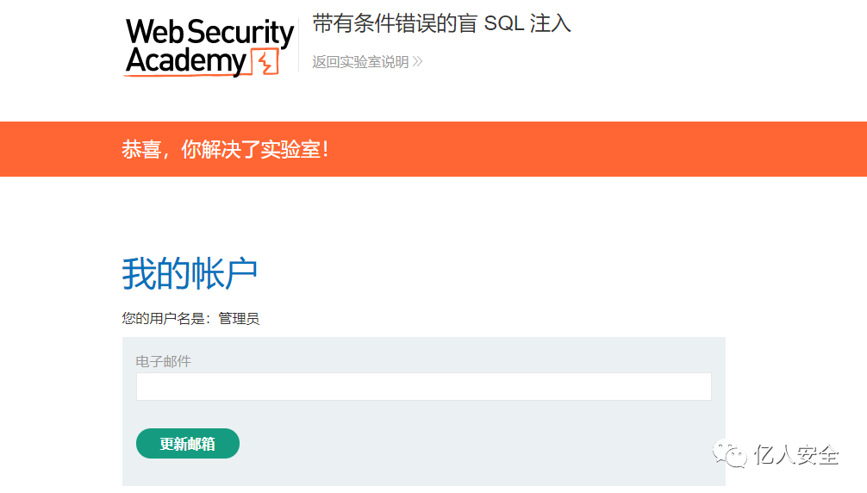Focus the 电子邮件 input field
This screenshot has width=867, height=493.
coord(423,387)
